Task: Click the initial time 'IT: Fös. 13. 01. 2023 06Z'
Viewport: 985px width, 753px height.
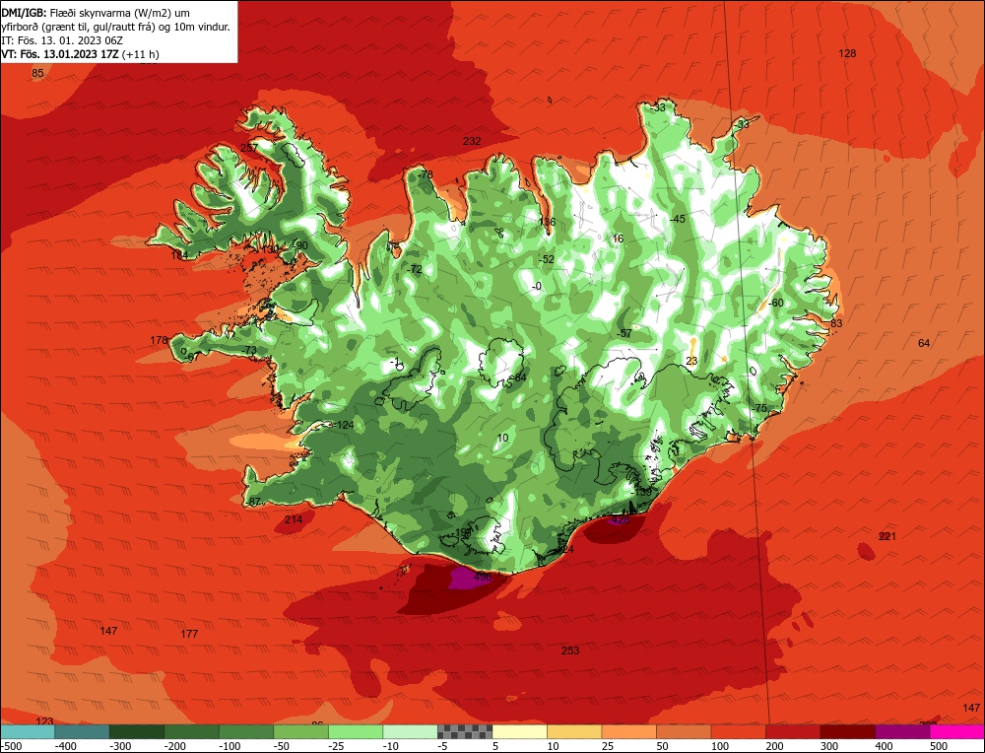Action: click(x=62, y=40)
